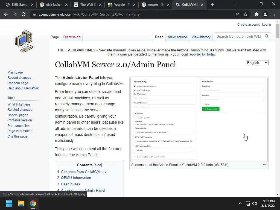The height and width of the screenshot is (210, 280).
Task: Open Chrome three-dot menu
Action: [x=274, y=14]
